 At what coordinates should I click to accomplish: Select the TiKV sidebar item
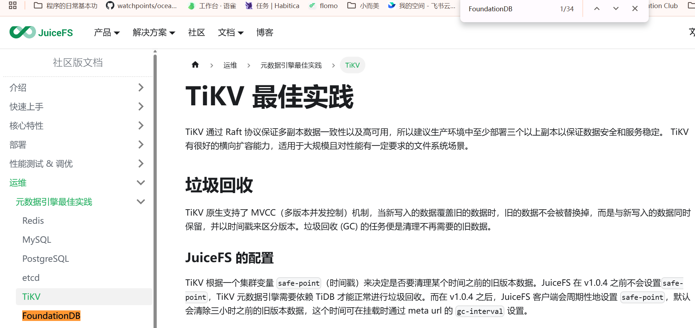(84, 297)
